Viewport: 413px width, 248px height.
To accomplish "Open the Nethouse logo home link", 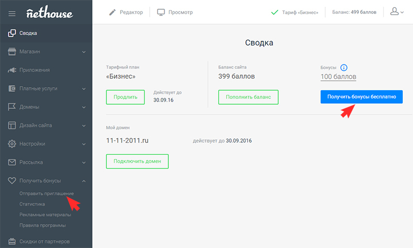I will click(50, 12).
